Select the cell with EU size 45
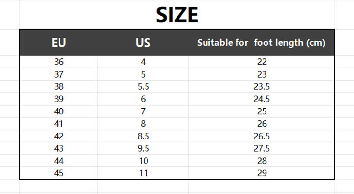 click(59, 173)
